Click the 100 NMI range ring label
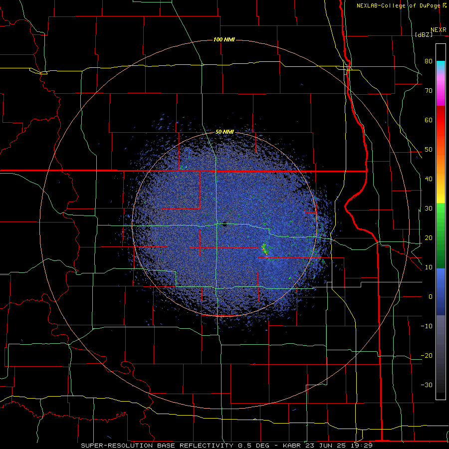This screenshot has width=449, height=449. tap(224, 39)
